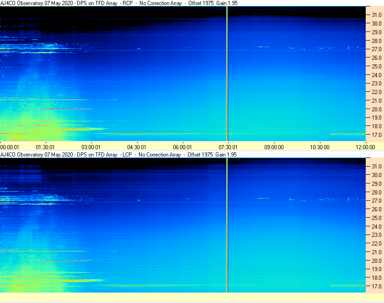Click the 12:00:00 time axis label
384x303 pixels.
pos(365,147)
